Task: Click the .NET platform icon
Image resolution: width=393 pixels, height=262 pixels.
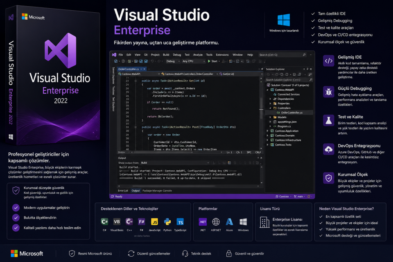Action: click(203, 221)
